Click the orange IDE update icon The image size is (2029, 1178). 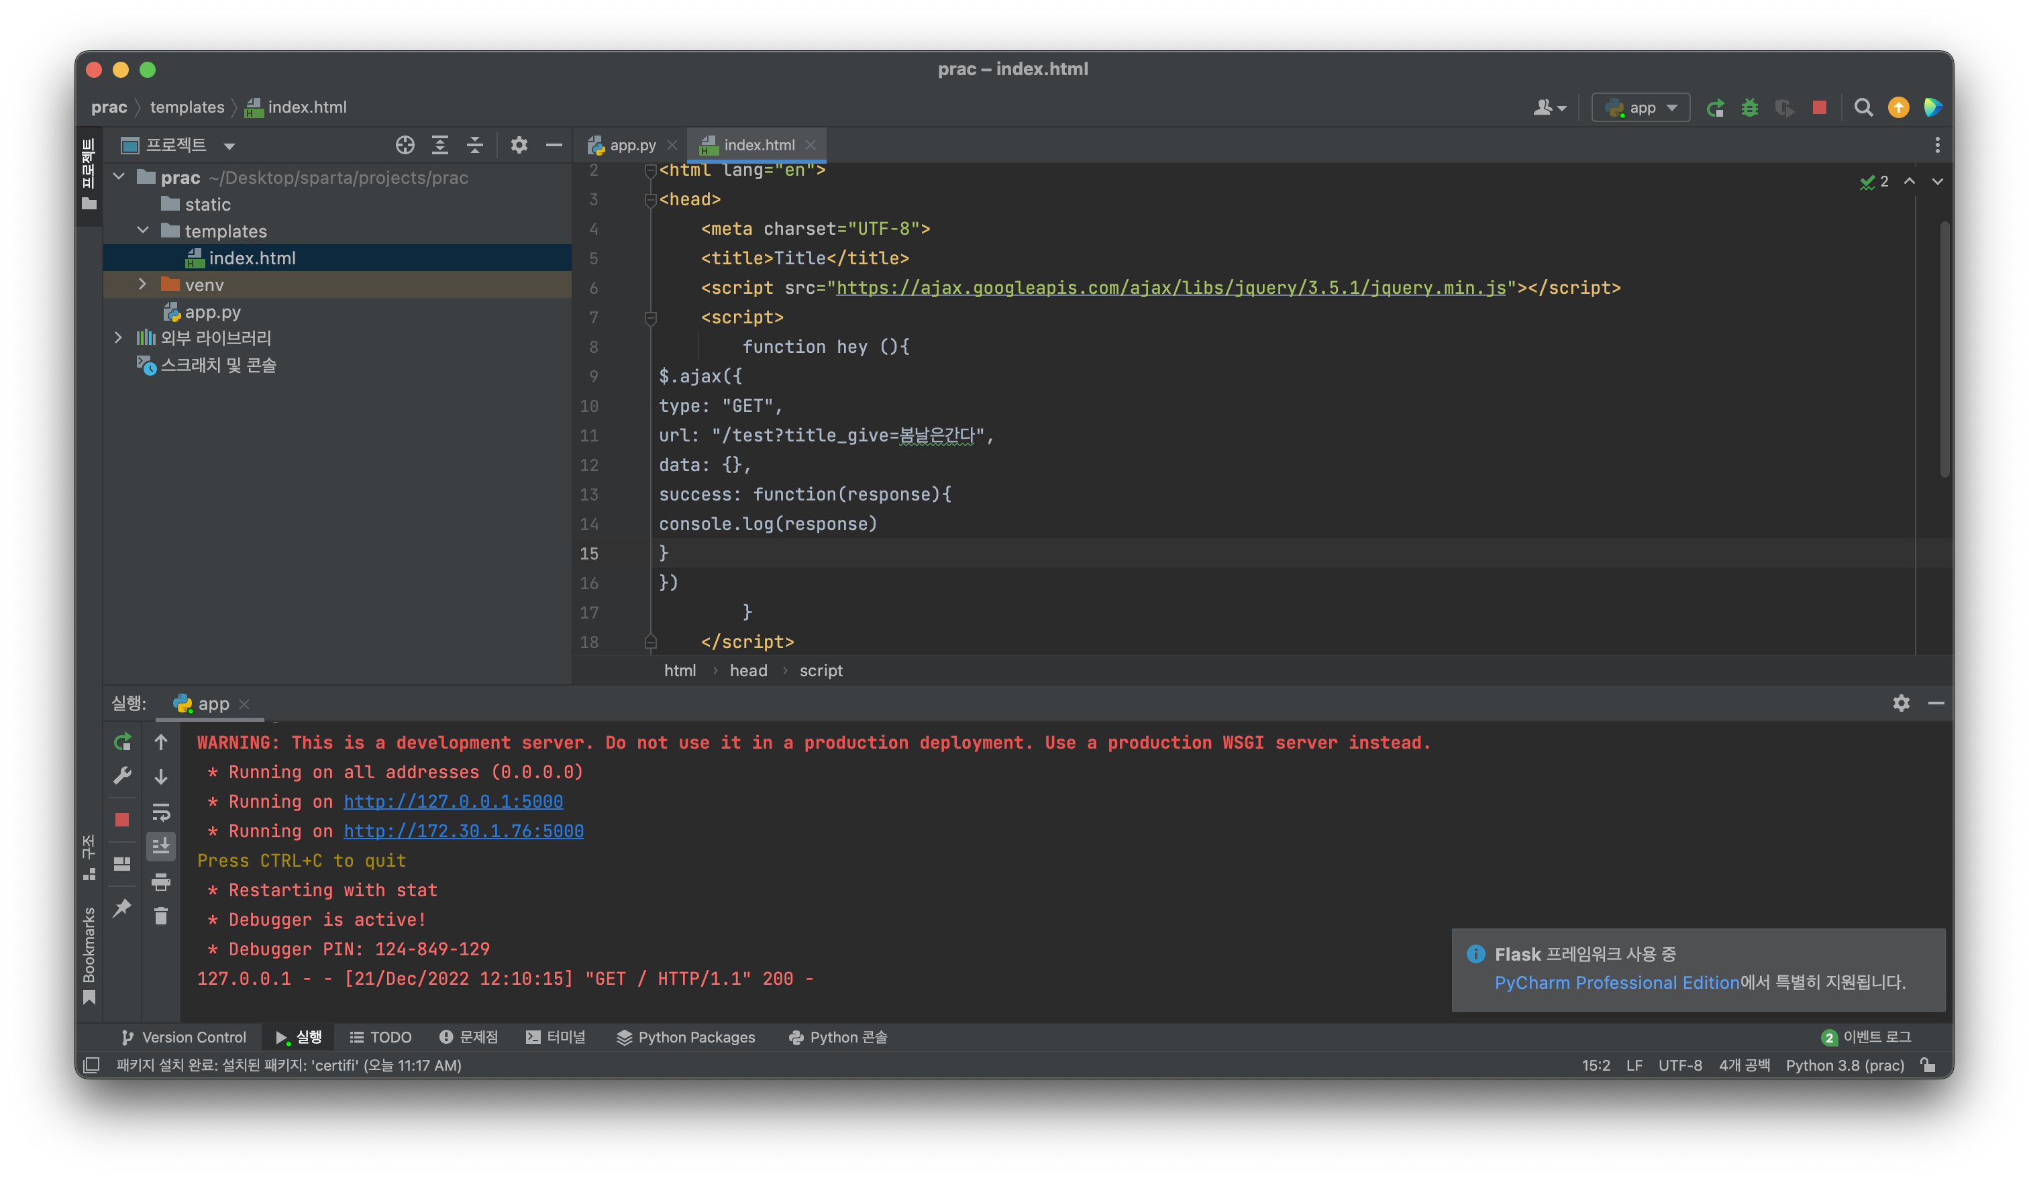pos(1897,108)
